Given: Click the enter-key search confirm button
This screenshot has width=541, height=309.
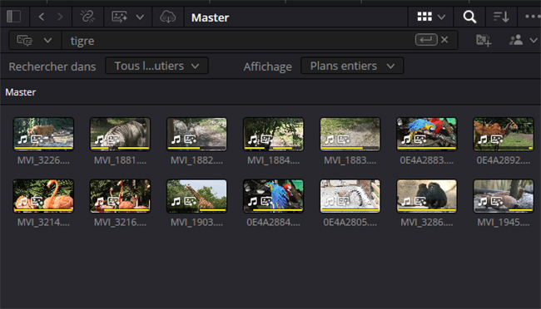Looking at the screenshot, I should point(426,40).
